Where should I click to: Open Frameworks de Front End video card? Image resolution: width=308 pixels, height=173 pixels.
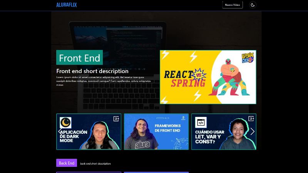click(x=156, y=131)
